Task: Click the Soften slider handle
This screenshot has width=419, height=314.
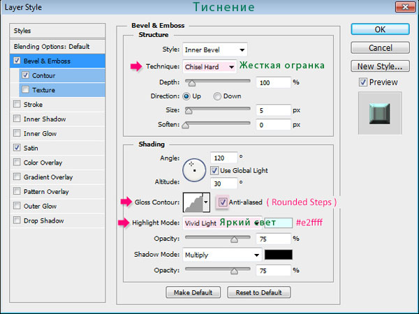Action: 186,125
